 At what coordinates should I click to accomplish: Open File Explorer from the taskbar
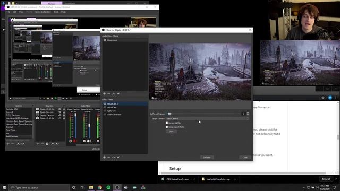[91, 187]
